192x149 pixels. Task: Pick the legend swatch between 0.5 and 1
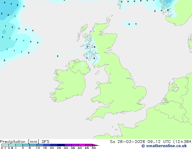12,145
